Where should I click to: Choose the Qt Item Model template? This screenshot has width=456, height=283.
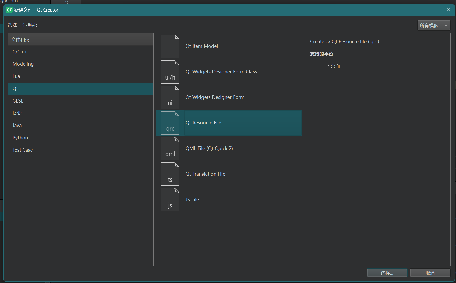point(229,46)
